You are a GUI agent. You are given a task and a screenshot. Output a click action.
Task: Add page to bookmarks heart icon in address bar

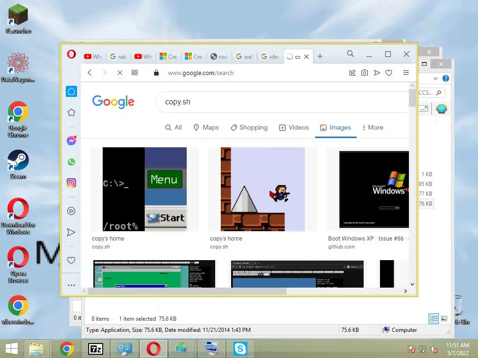click(x=389, y=73)
